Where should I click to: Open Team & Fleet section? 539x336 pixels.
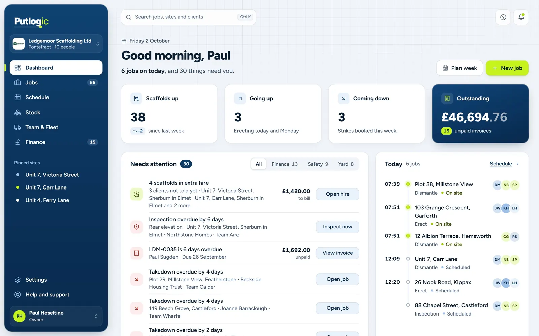point(56,127)
